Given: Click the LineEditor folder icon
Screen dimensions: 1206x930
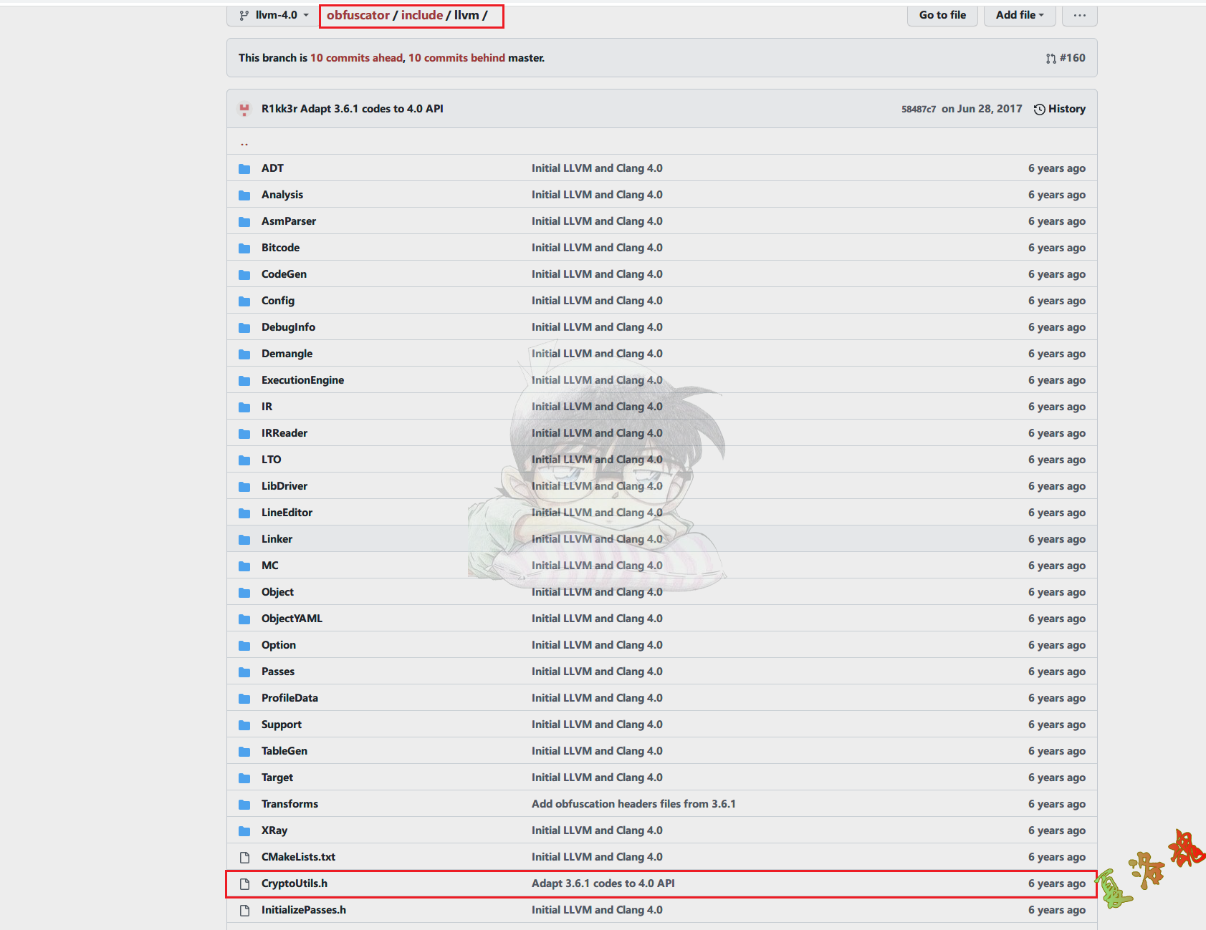Looking at the screenshot, I should coord(244,513).
